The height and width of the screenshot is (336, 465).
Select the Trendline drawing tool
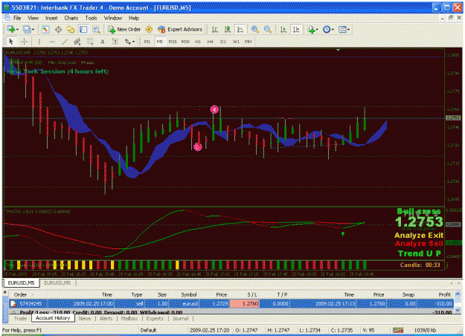pos(64,42)
